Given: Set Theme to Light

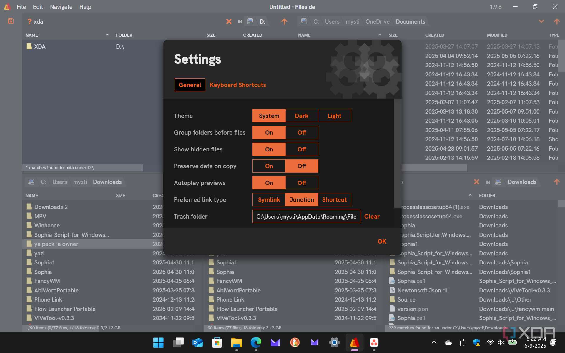Looking at the screenshot, I should tap(334, 116).
